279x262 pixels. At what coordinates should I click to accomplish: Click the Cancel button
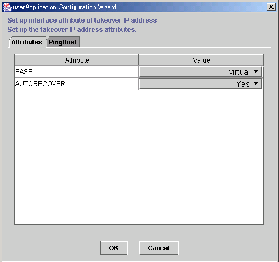click(159, 248)
